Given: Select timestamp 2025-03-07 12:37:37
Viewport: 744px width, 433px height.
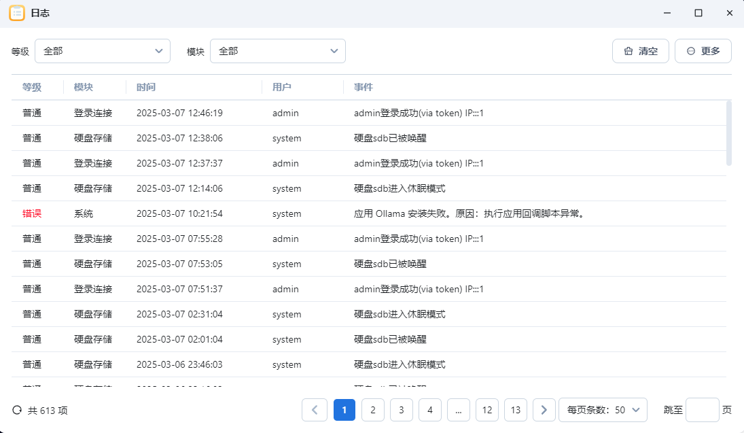Looking at the screenshot, I should pos(179,163).
